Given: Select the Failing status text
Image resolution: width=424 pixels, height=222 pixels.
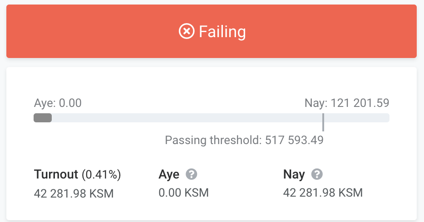Looking at the screenshot, I should coord(222,32).
